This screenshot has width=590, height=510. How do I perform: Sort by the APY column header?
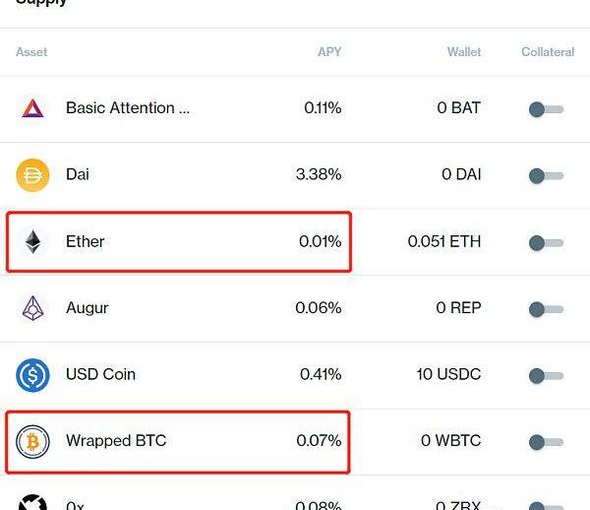(x=329, y=51)
